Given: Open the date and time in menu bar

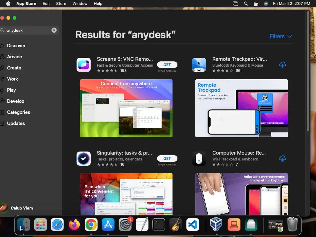Looking at the screenshot, I should [291, 4].
